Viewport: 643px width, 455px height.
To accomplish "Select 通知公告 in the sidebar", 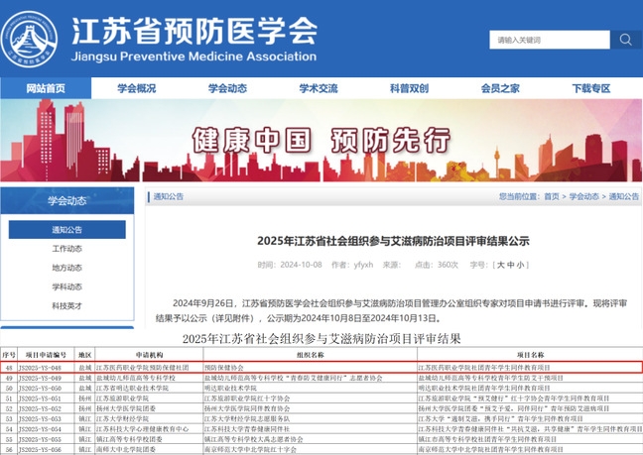I will (x=66, y=230).
